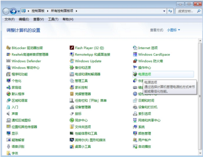The height and width of the screenshot is (157, 203).
Task: Open the 自动播放 link
Action: pyautogui.click(x=144, y=147)
